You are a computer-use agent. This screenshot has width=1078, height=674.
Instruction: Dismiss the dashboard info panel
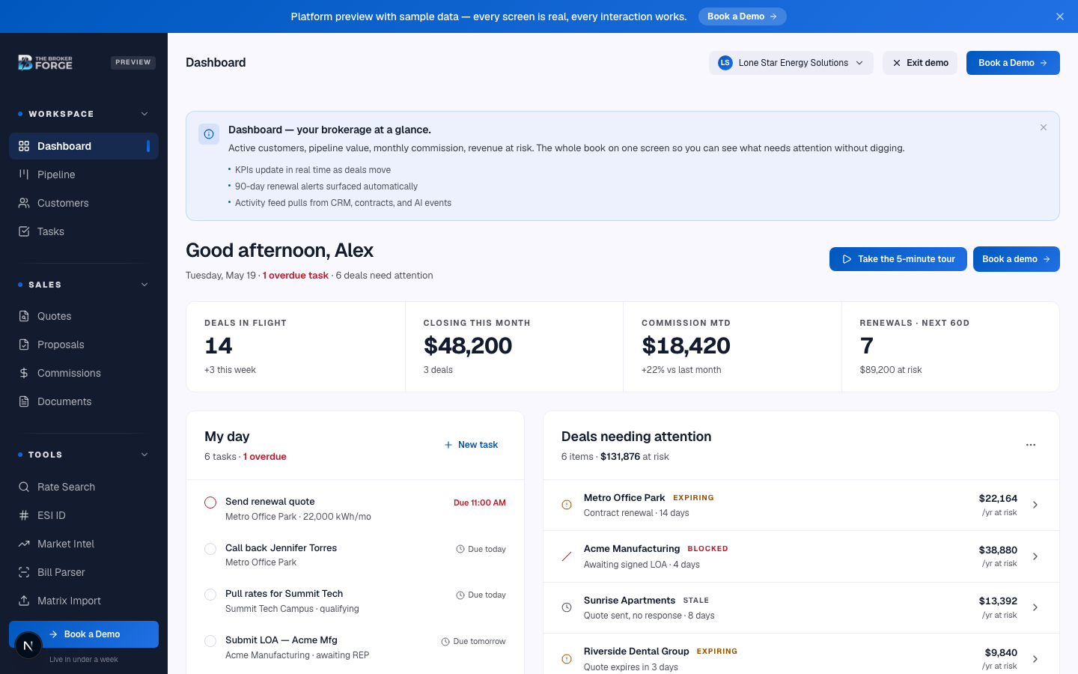pos(1044,127)
